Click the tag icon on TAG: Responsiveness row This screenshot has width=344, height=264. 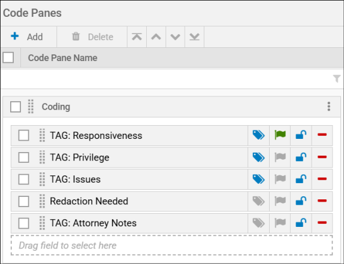pyautogui.click(x=258, y=135)
